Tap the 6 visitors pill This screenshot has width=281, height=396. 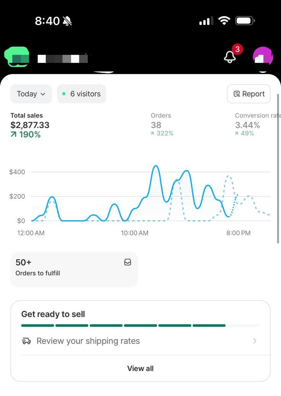[81, 94]
